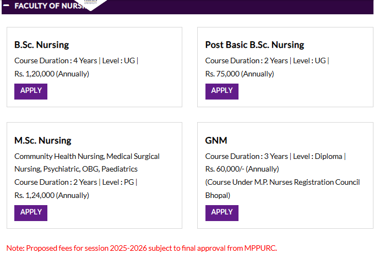Open the M.Sc. Nursing course title

42,140
